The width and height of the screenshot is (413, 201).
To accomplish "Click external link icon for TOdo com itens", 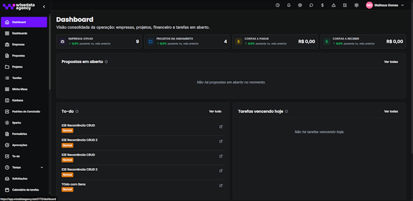I will tap(221, 186).
